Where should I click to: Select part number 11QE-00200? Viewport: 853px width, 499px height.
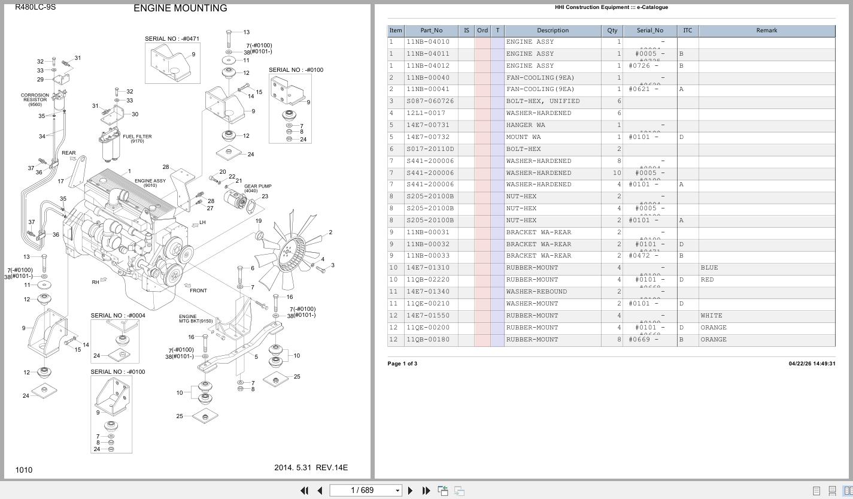click(428, 328)
